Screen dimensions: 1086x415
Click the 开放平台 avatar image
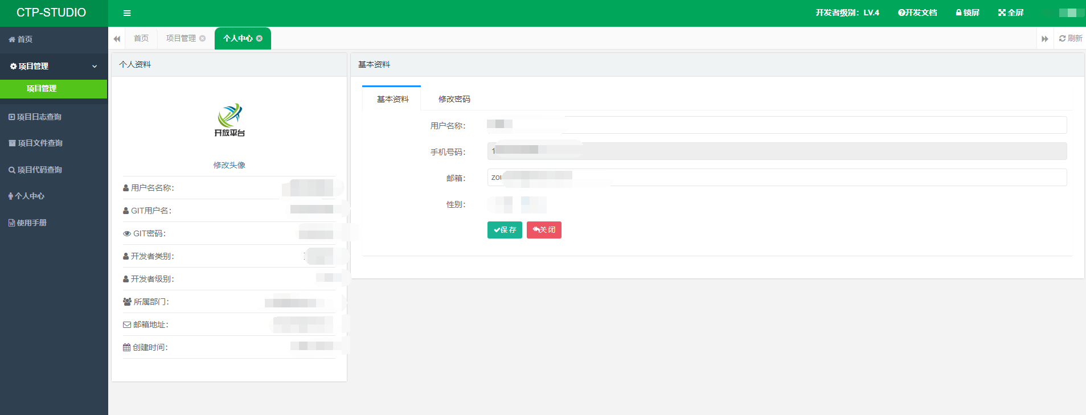pyautogui.click(x=230, y=120)
